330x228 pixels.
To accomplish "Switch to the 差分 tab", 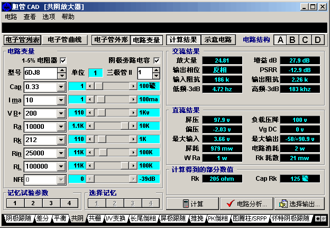I will [x=42, y=218].
